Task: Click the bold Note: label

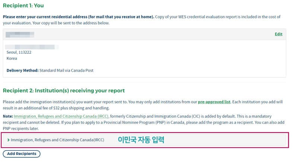Action: [7, 116]
